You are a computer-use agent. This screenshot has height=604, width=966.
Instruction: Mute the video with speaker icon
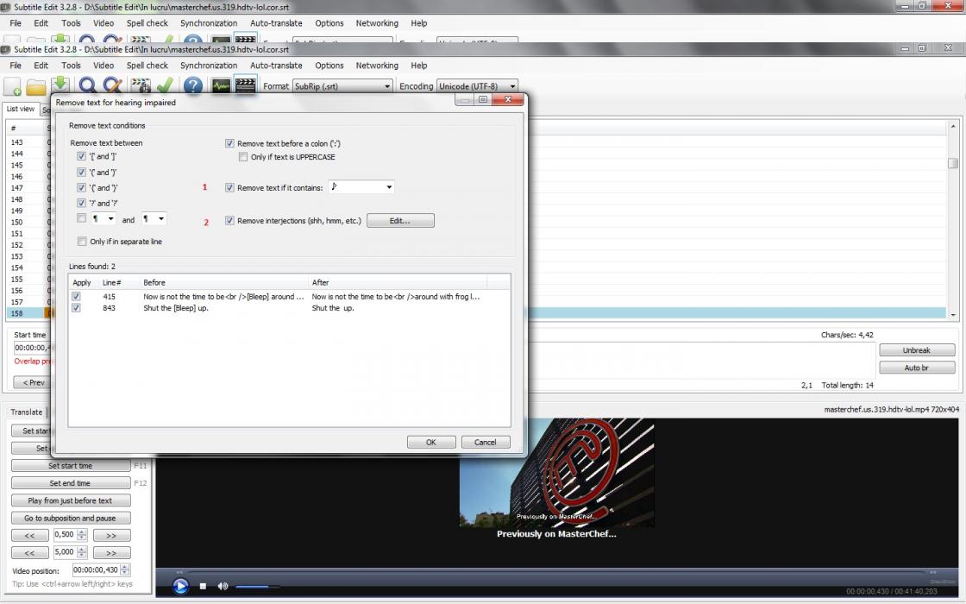point(223,587)
